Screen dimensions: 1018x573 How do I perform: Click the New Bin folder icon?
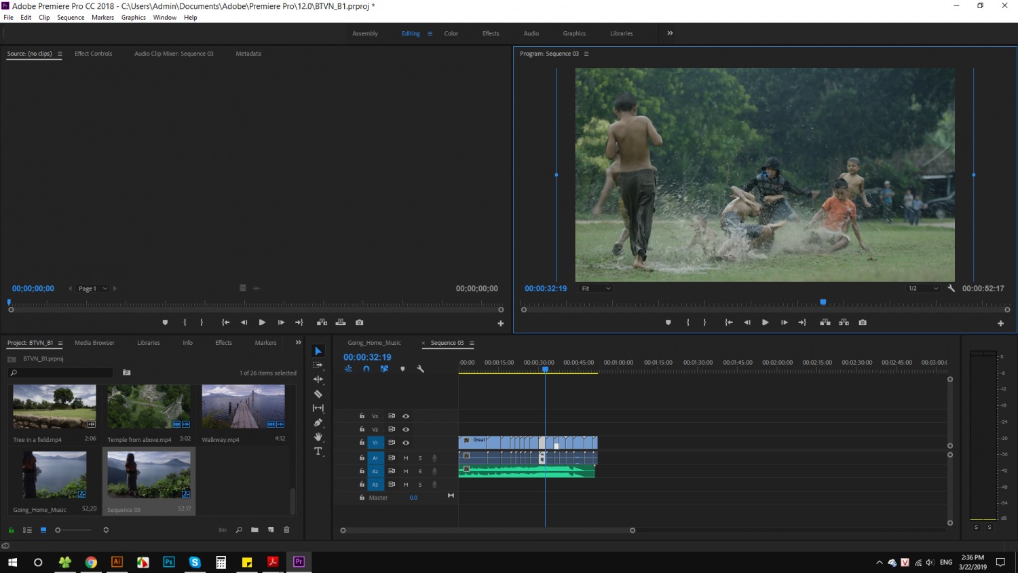click(x=254, y=530)
